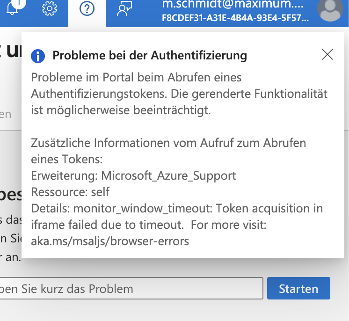Click 'Probleme bei der Authentifizierung' title

click(150, 55)
